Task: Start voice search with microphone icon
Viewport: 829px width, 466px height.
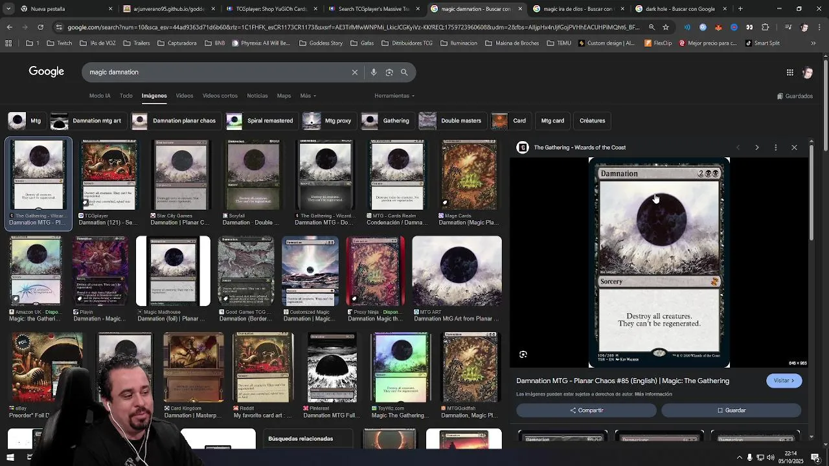Action: 374,72
